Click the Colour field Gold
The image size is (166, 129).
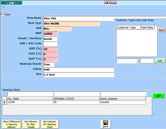(79, 70)
